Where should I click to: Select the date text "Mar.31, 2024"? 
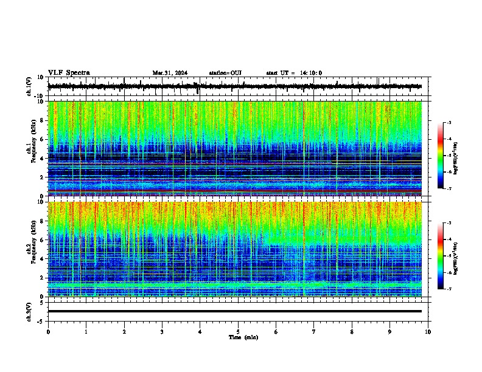(x=170, y=73)
